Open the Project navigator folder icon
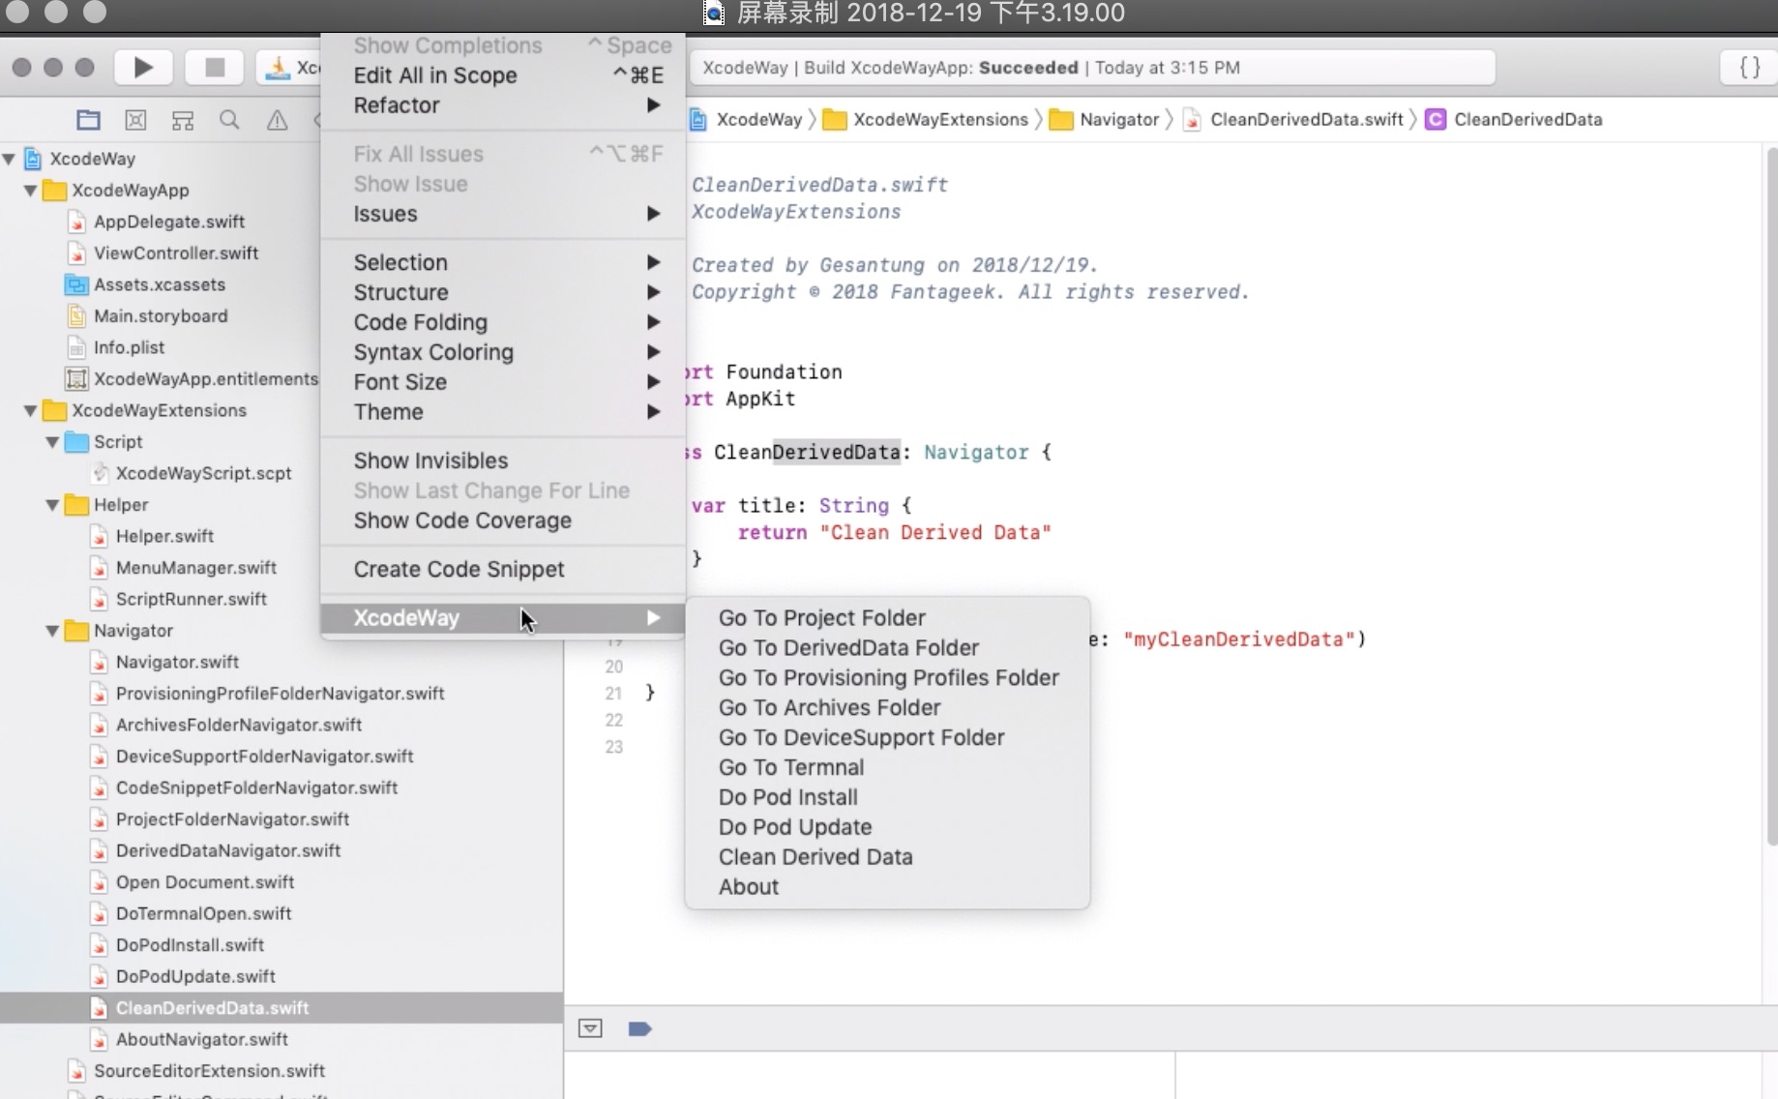 [x=88, y=120]
